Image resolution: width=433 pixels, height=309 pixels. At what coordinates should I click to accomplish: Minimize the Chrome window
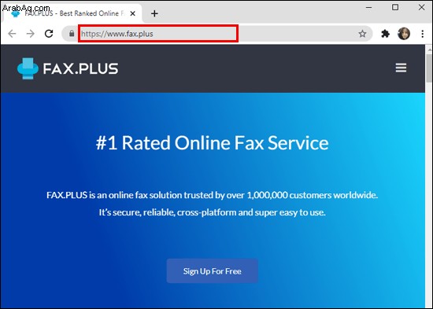tap(368, 8)
